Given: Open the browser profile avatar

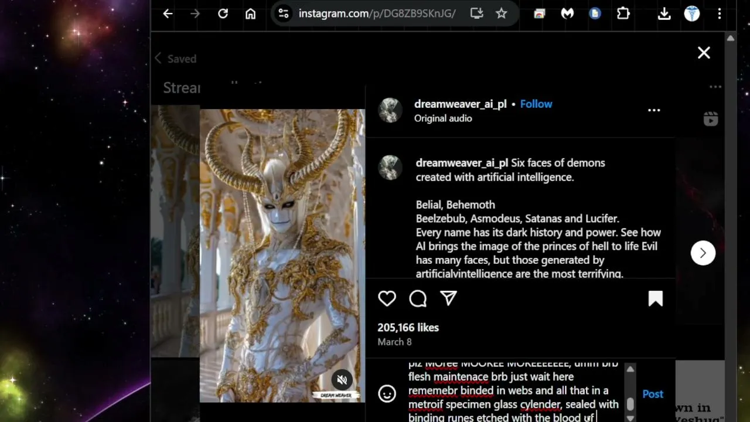Looking at the screenshot, I should [692, 13].
